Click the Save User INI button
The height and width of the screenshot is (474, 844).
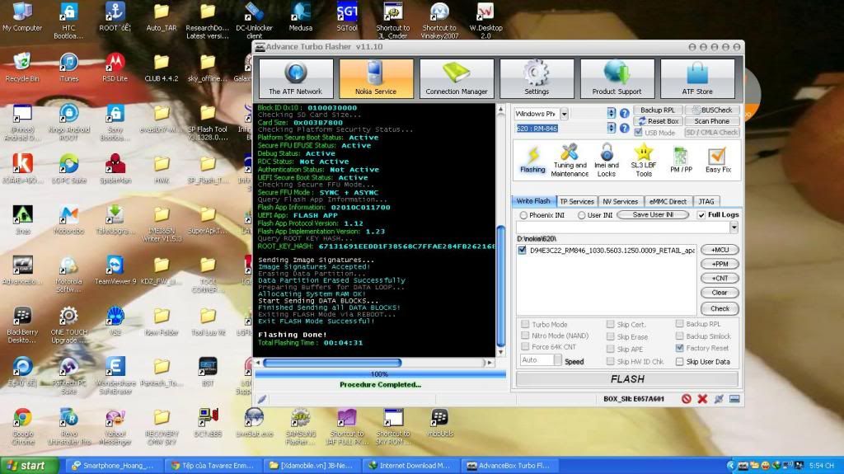(653, 214)
